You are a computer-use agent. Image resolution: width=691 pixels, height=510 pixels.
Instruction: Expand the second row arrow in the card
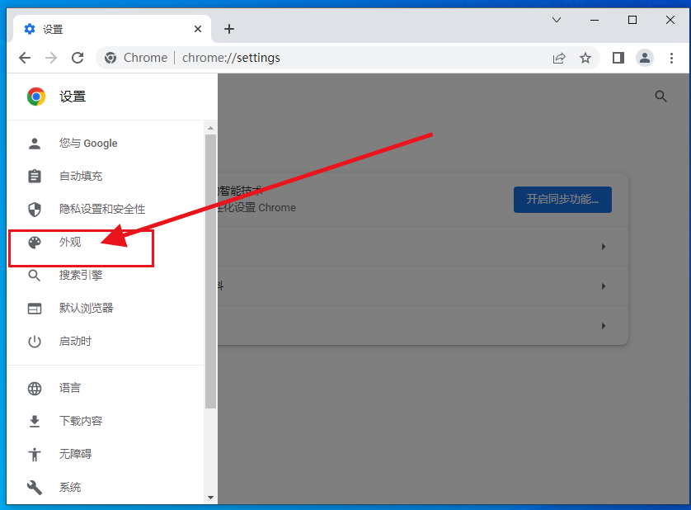coord(604,286)
